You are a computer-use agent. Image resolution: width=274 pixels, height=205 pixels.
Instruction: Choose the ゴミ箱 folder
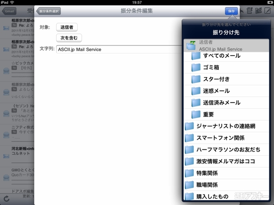click(227, 67)
